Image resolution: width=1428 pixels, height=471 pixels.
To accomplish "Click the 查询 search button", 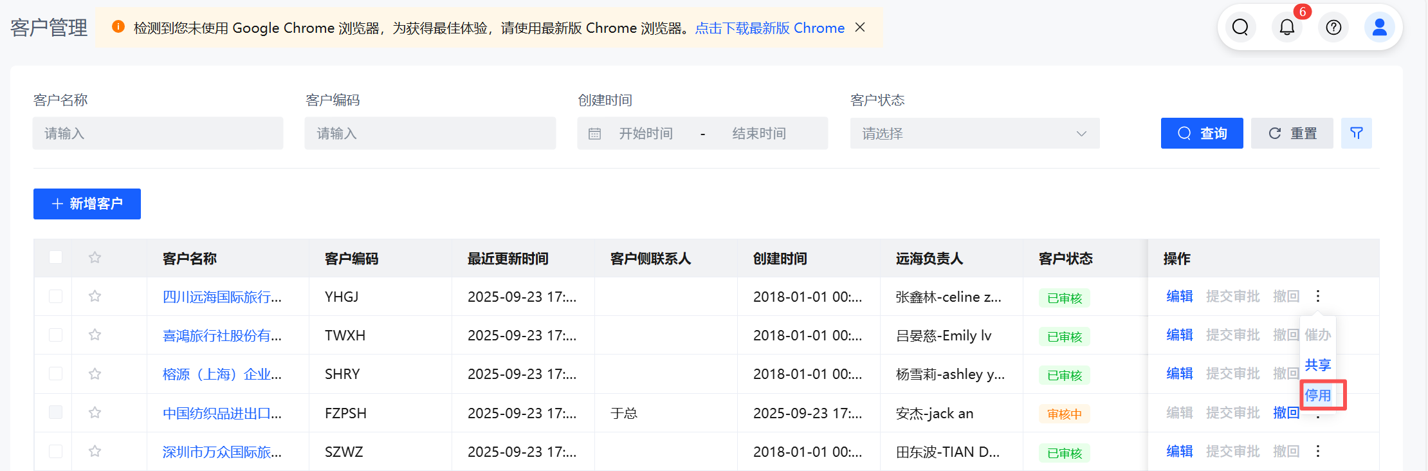I will tap(1202, 133).
